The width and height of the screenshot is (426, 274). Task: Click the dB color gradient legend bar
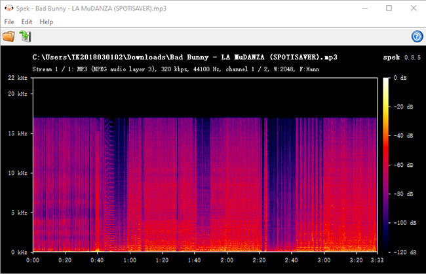coord(386,165)
